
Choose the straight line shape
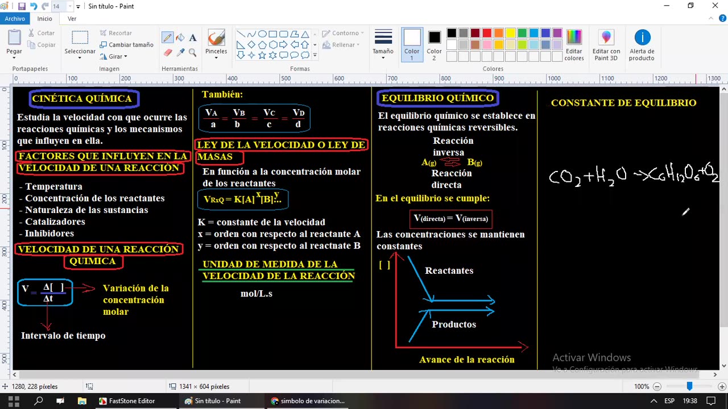240,34
